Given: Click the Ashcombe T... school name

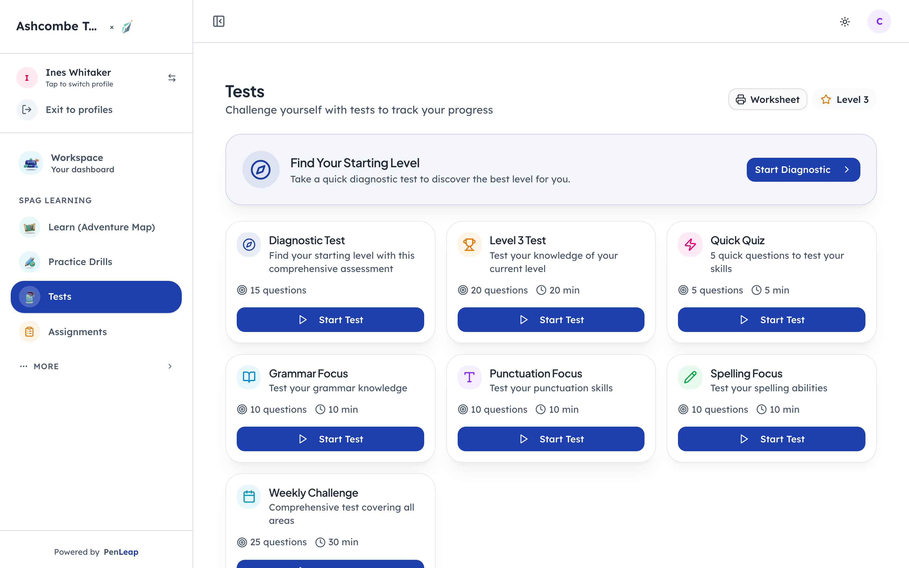Looking at the screenshot, I should 56,26.
